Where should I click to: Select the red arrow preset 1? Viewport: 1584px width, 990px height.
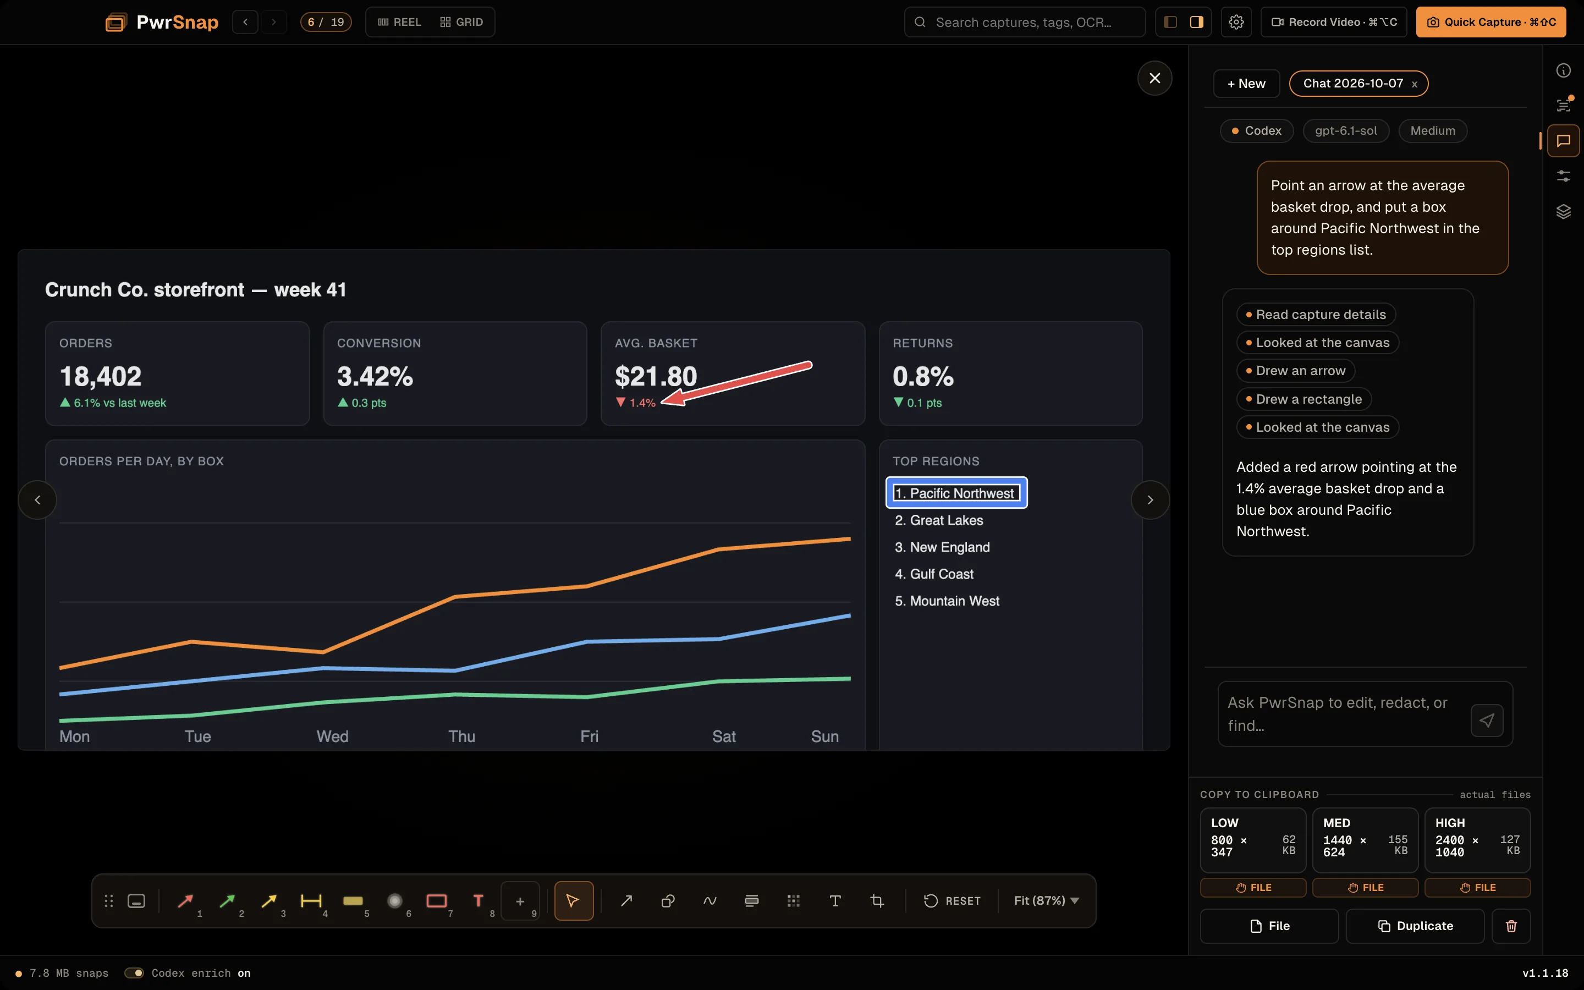(186, 901)
